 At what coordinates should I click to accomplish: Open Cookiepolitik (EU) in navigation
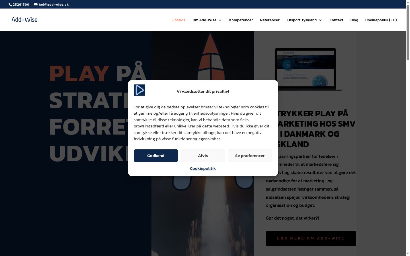[381, 20]
